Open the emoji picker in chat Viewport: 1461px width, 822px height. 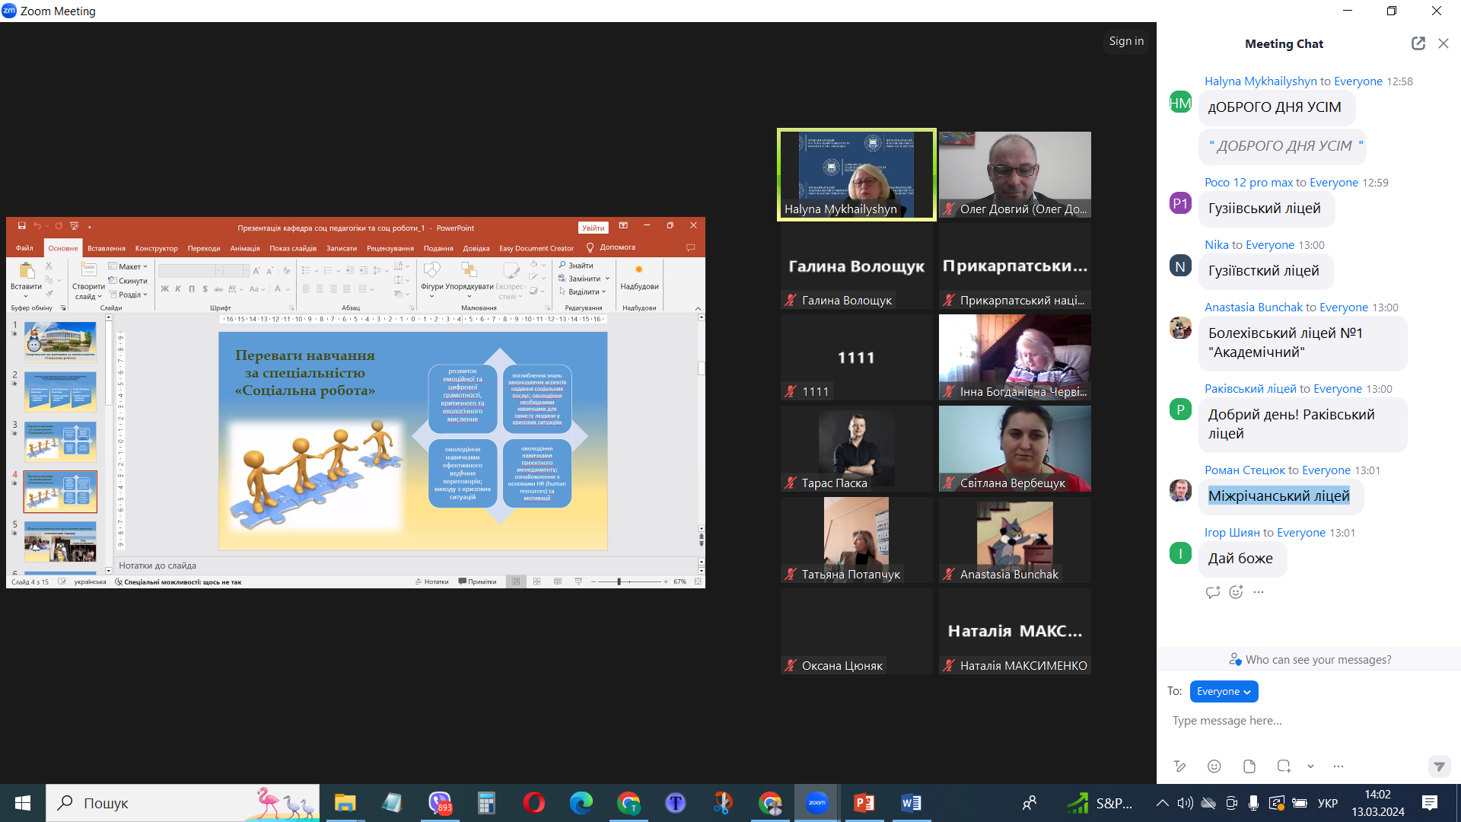coord(1214,766)
